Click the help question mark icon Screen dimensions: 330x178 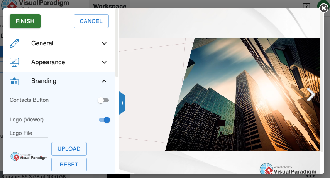pos(306,6)
